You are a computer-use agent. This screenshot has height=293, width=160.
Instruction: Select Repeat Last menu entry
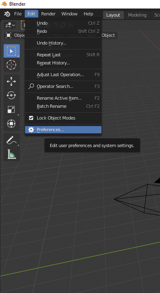click(63, 55)
